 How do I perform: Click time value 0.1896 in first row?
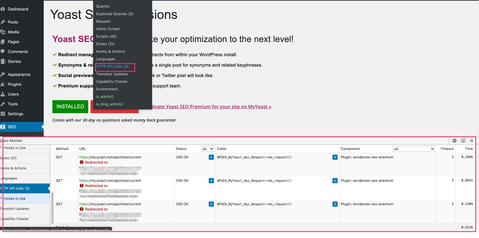point(467,157)
